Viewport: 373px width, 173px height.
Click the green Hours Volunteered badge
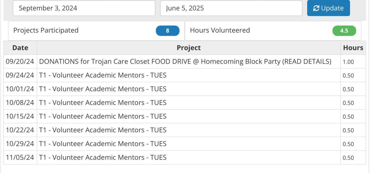[x=344, y=31]
